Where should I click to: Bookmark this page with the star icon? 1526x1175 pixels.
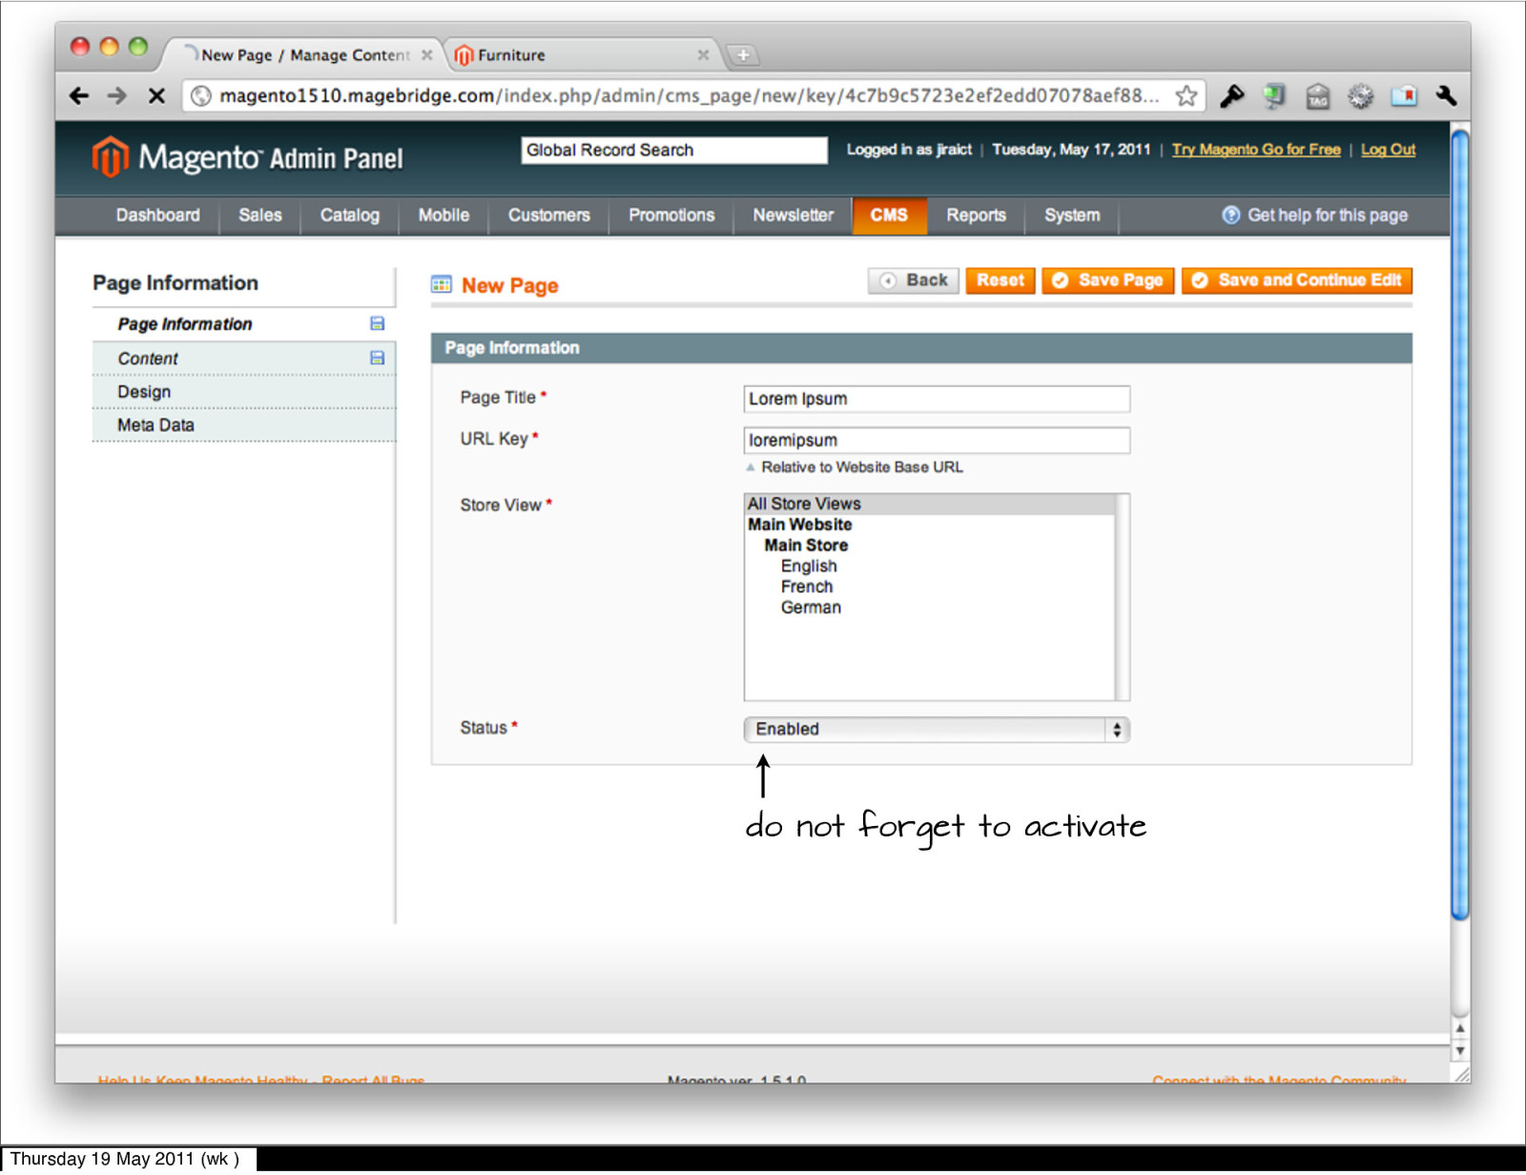[1186, 95]
